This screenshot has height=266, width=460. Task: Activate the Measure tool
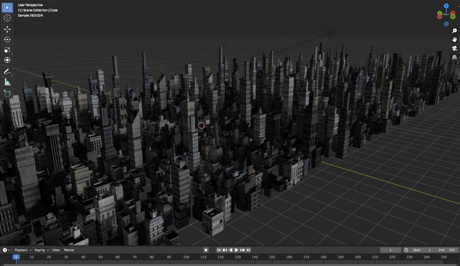point(7,82)
